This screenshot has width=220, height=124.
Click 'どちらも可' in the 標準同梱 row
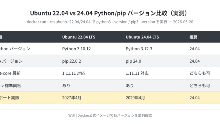tap(200, 85)
